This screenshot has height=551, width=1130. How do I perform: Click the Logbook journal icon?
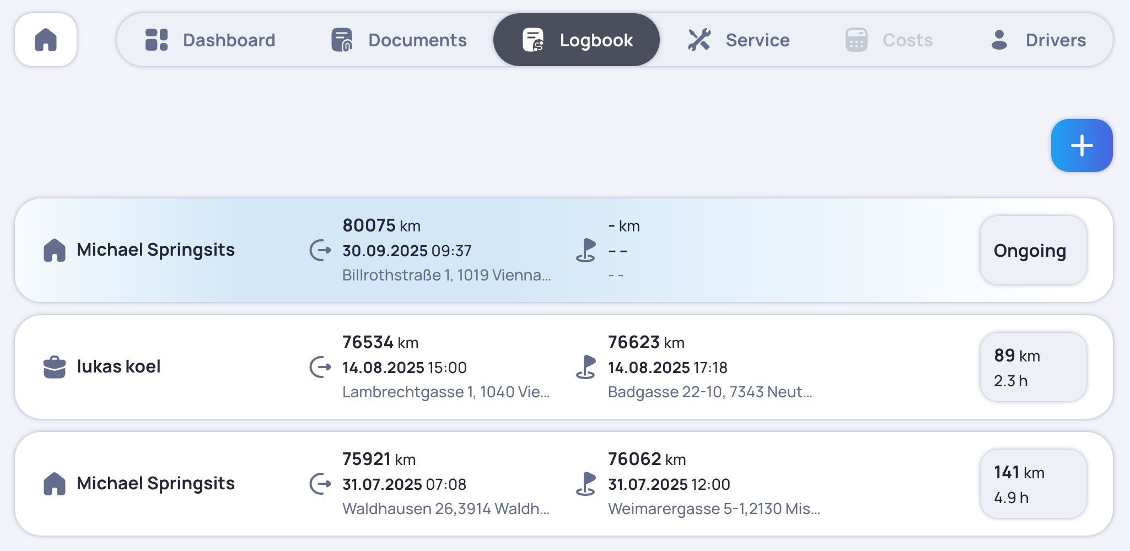(532, 39)
